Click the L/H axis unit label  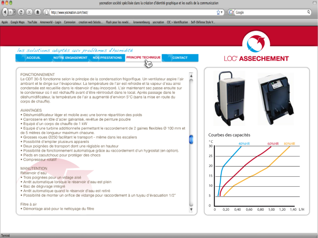302,210
